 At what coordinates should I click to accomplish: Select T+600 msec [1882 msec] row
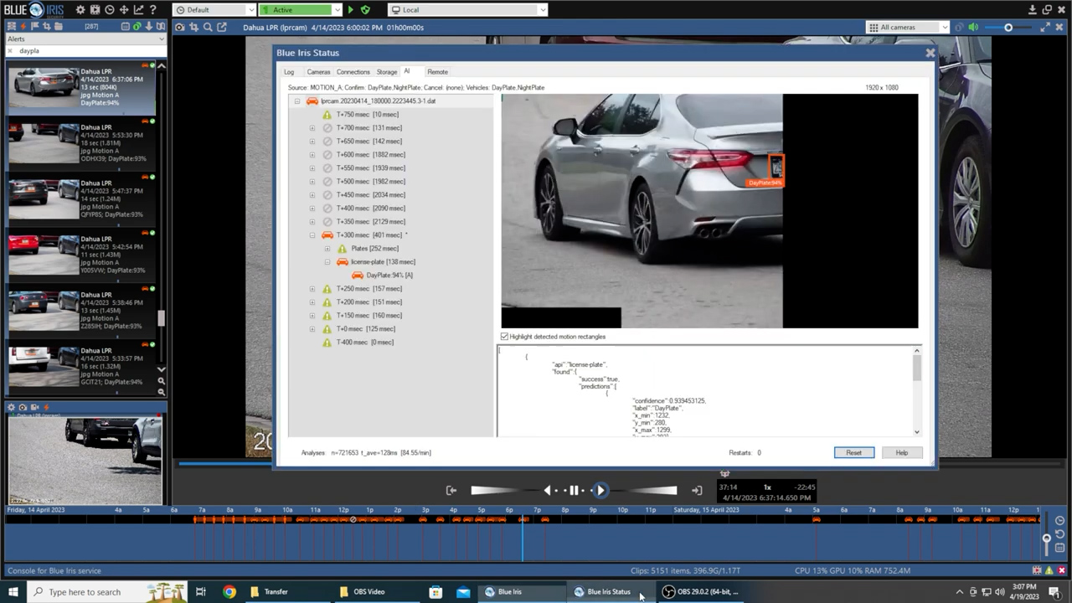coord(370,155)
